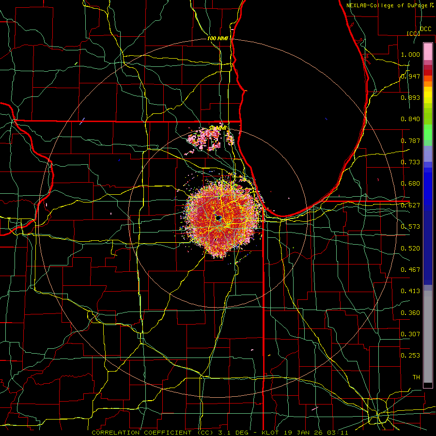Viewport: 436px width, 436px height.
Task: Pick the light pink segment of color bar
Action: [428, 52]
